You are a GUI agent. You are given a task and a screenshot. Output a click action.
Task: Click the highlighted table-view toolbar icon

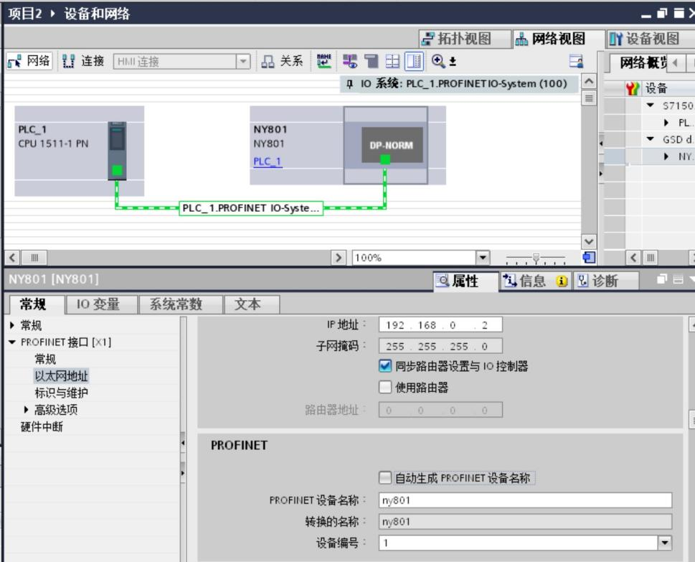pos(414,61)
